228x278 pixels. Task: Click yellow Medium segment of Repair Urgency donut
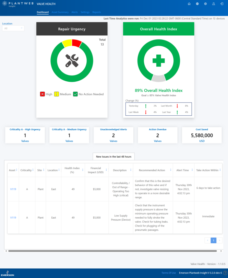[67, 43]
